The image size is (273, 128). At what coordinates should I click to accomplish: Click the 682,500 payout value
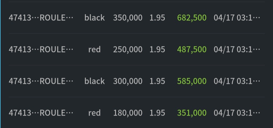tap(192, 18)
